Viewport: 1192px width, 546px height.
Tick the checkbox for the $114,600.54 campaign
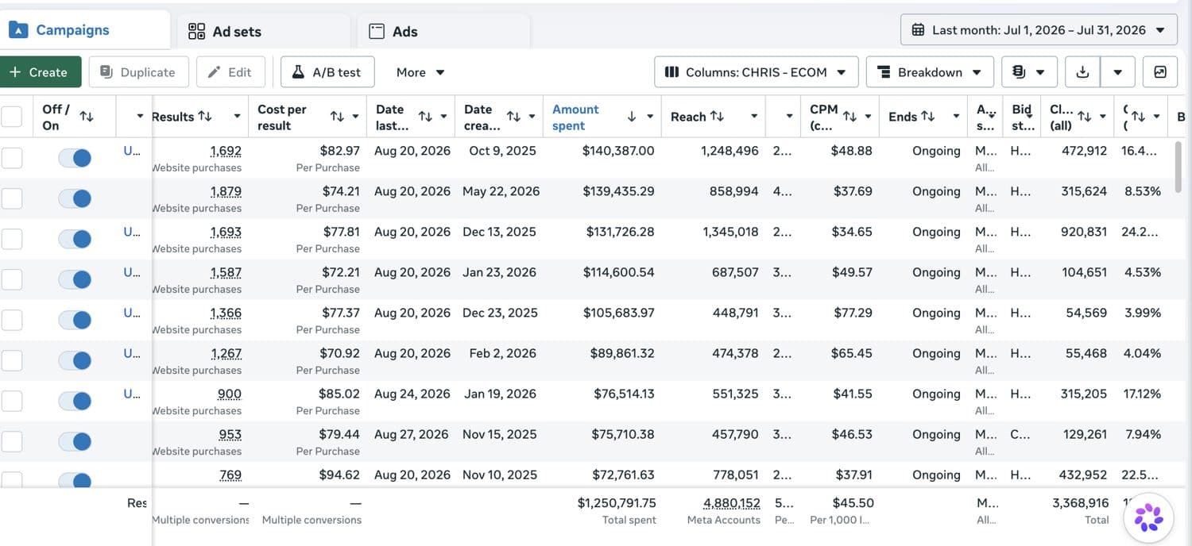coord(12,279)
